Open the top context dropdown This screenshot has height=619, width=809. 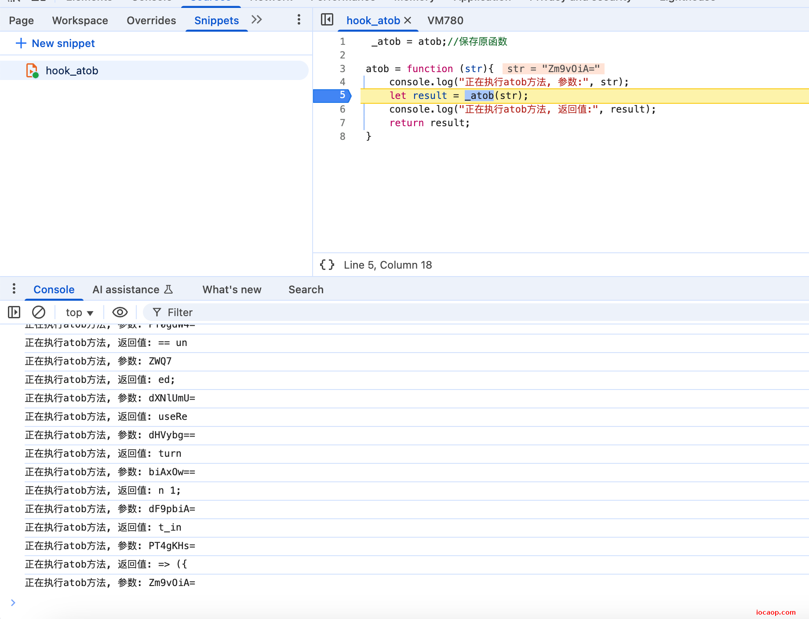79,313
